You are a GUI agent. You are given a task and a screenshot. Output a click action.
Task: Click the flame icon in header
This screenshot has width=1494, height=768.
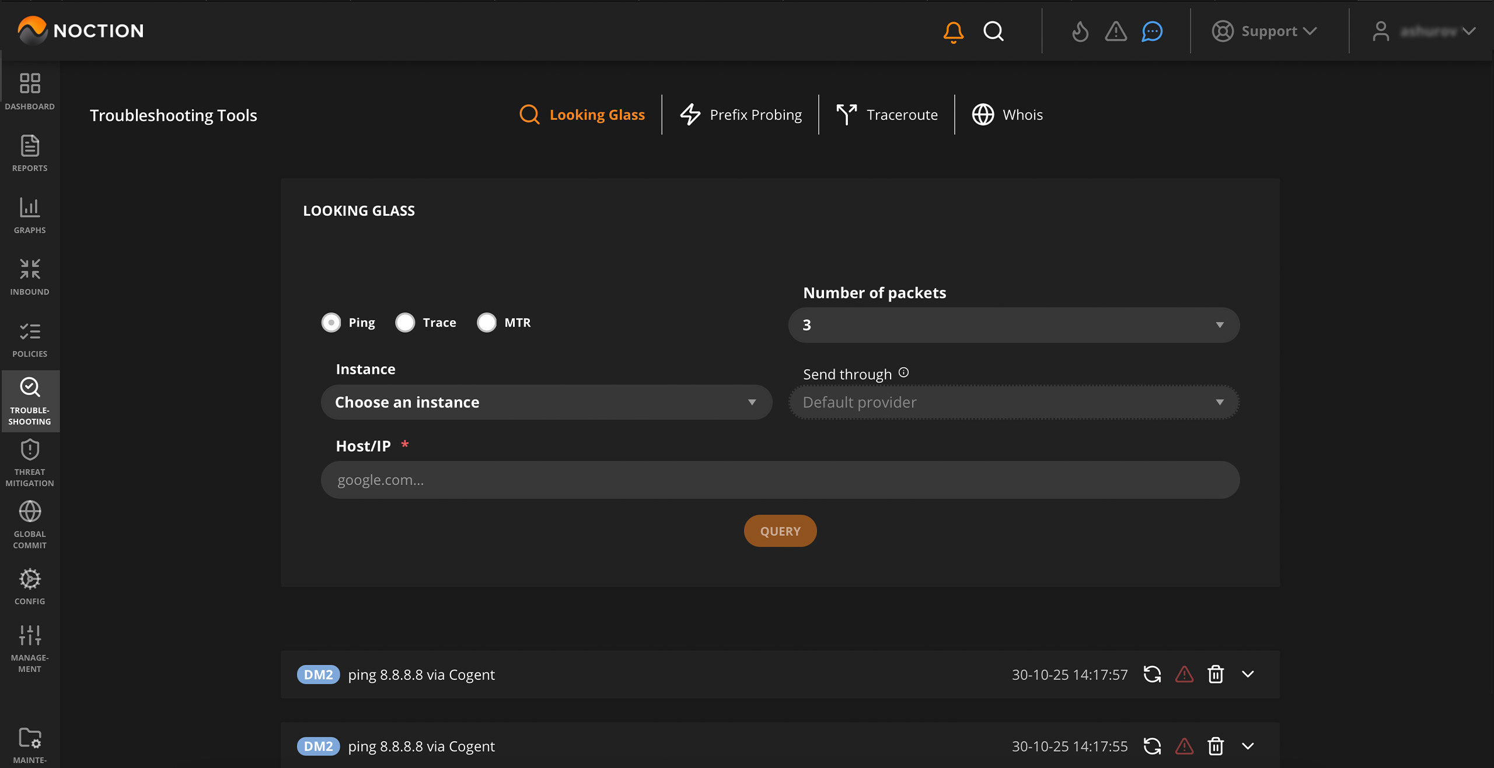1080,31
